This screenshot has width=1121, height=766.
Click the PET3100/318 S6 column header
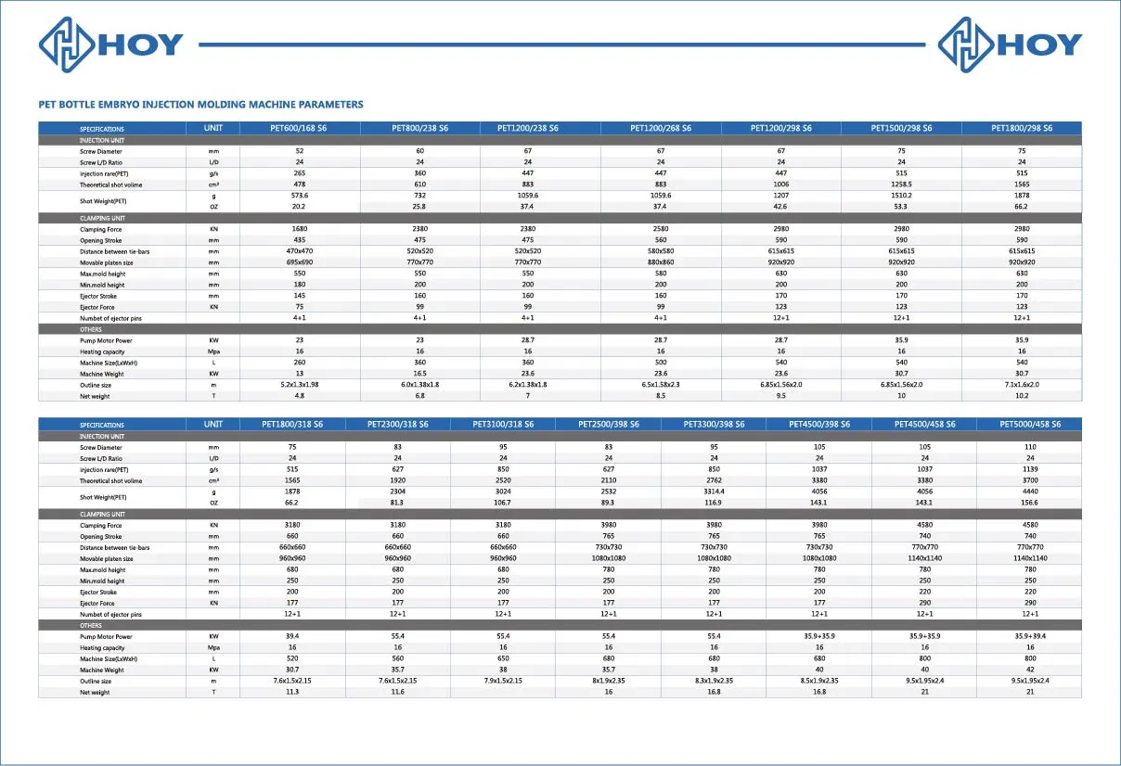point(503,424)
